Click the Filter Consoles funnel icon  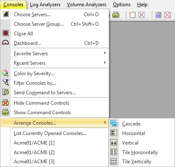click(x=5, y=83)
